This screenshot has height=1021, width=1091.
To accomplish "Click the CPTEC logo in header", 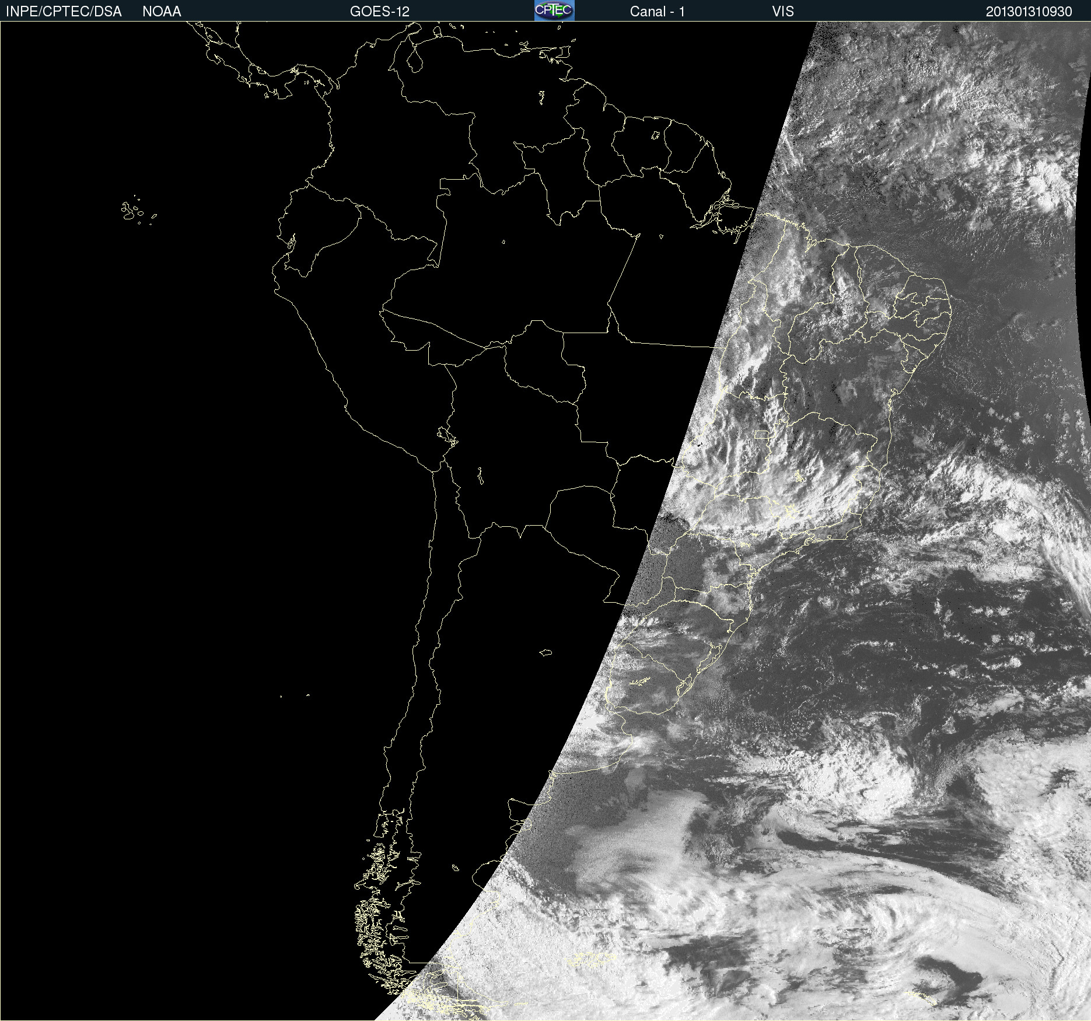I will pos(554,11).
